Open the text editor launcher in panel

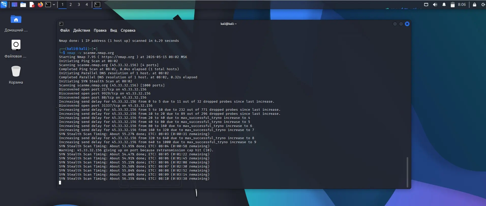(32, 5)
